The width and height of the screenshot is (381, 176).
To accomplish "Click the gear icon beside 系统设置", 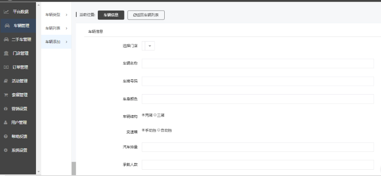I will [6, 151].
